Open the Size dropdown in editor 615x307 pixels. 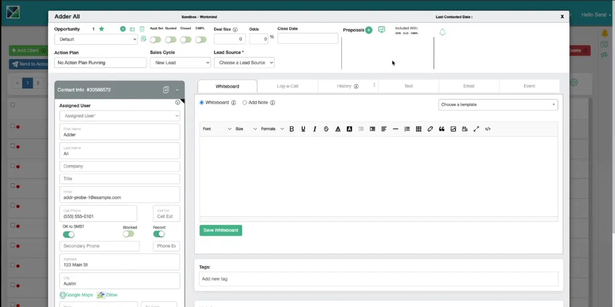(x=246, y=129)
